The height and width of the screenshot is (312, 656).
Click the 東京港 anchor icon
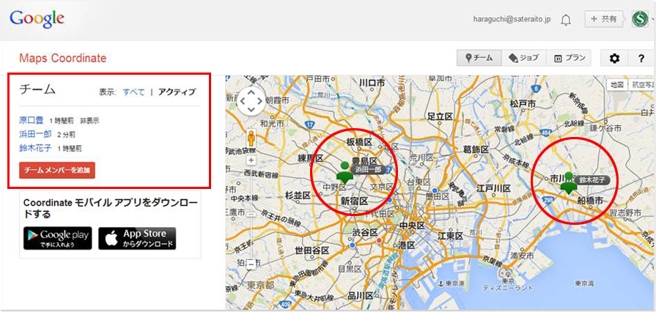440,283
